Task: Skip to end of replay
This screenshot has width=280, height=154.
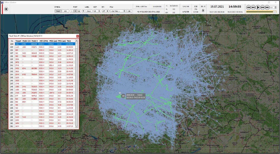Action: [267, 7]
